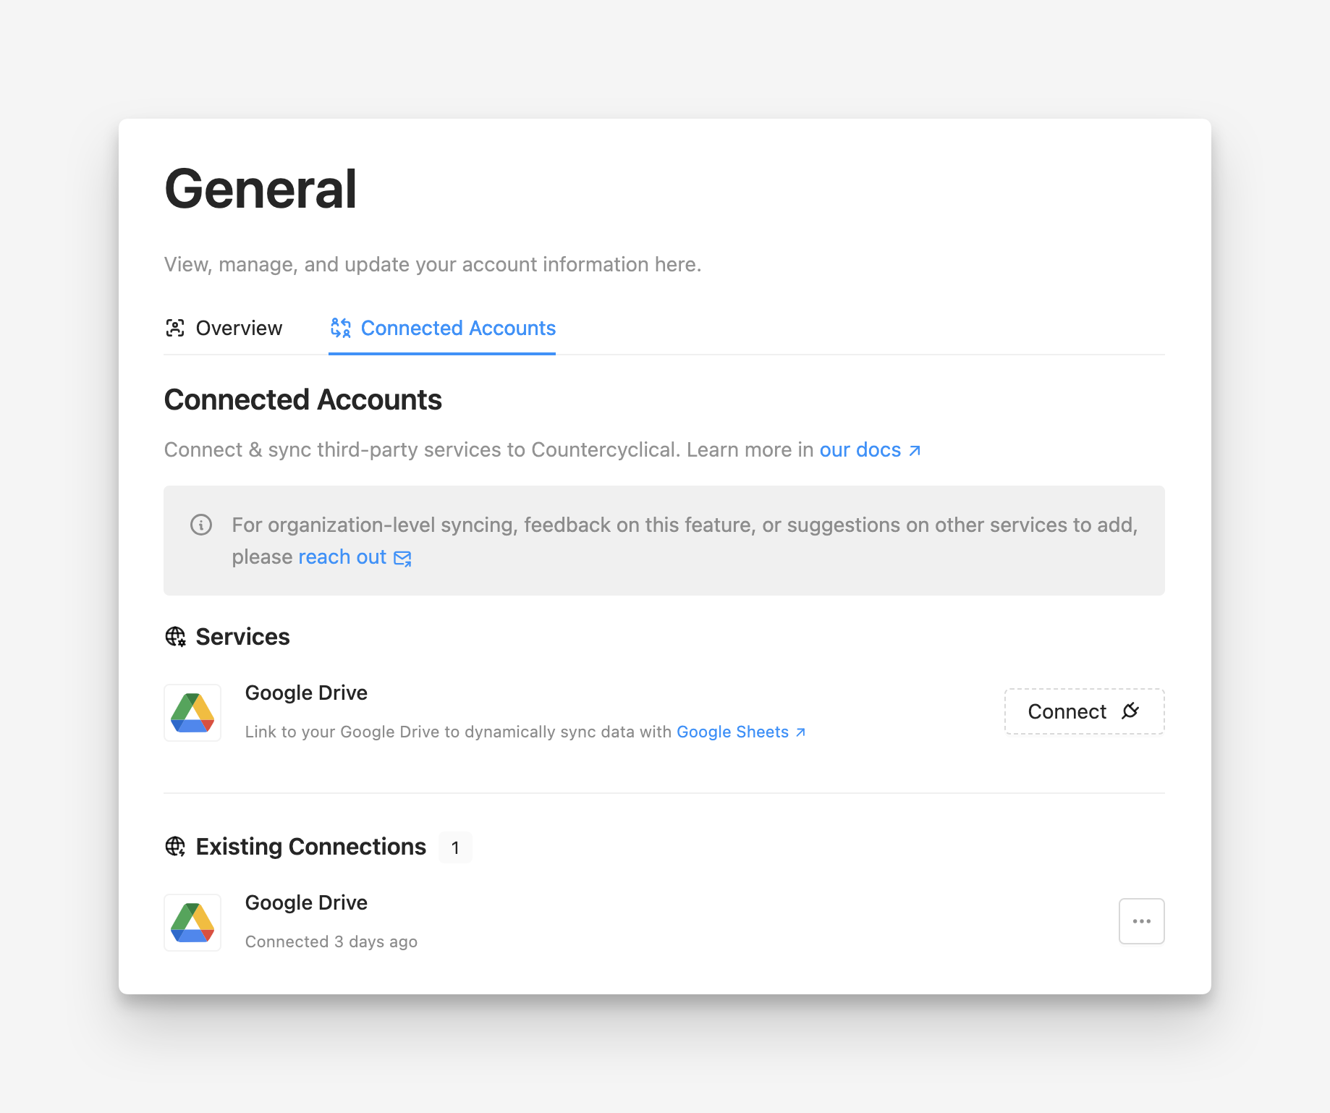Open the three-dot menu for Google Drive connection
Image resolution: width=1330 pixels, height=1113 pixels.
tap(1141, 921)
